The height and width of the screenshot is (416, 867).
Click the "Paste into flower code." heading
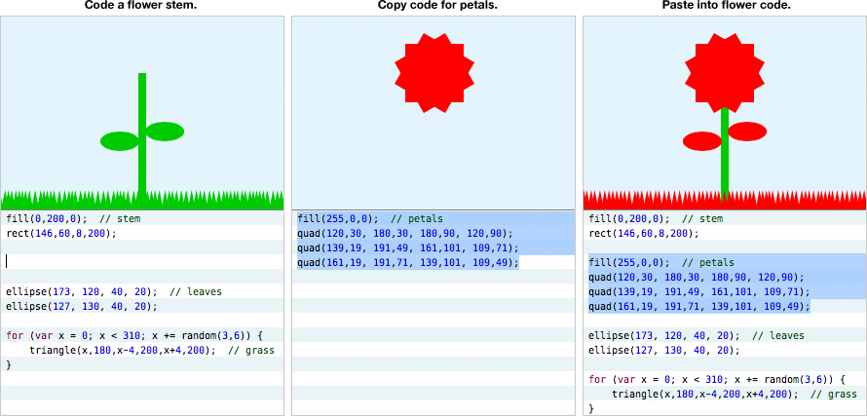724,6
